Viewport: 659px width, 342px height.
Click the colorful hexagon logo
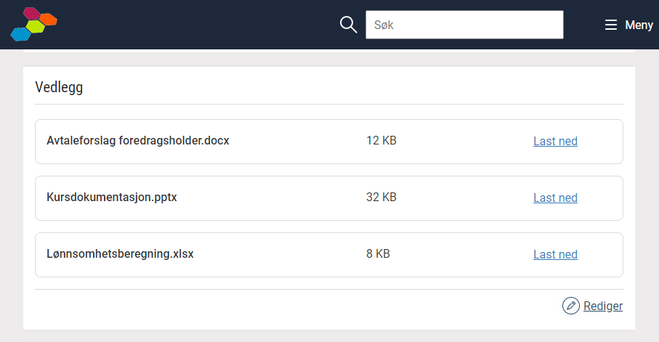click(33, 24)
